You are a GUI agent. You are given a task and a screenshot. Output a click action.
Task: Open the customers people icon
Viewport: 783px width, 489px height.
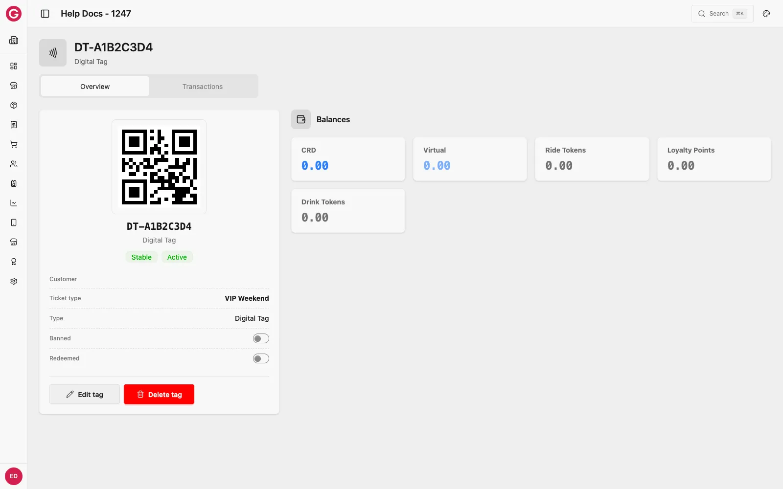click(x=14, y=164)
